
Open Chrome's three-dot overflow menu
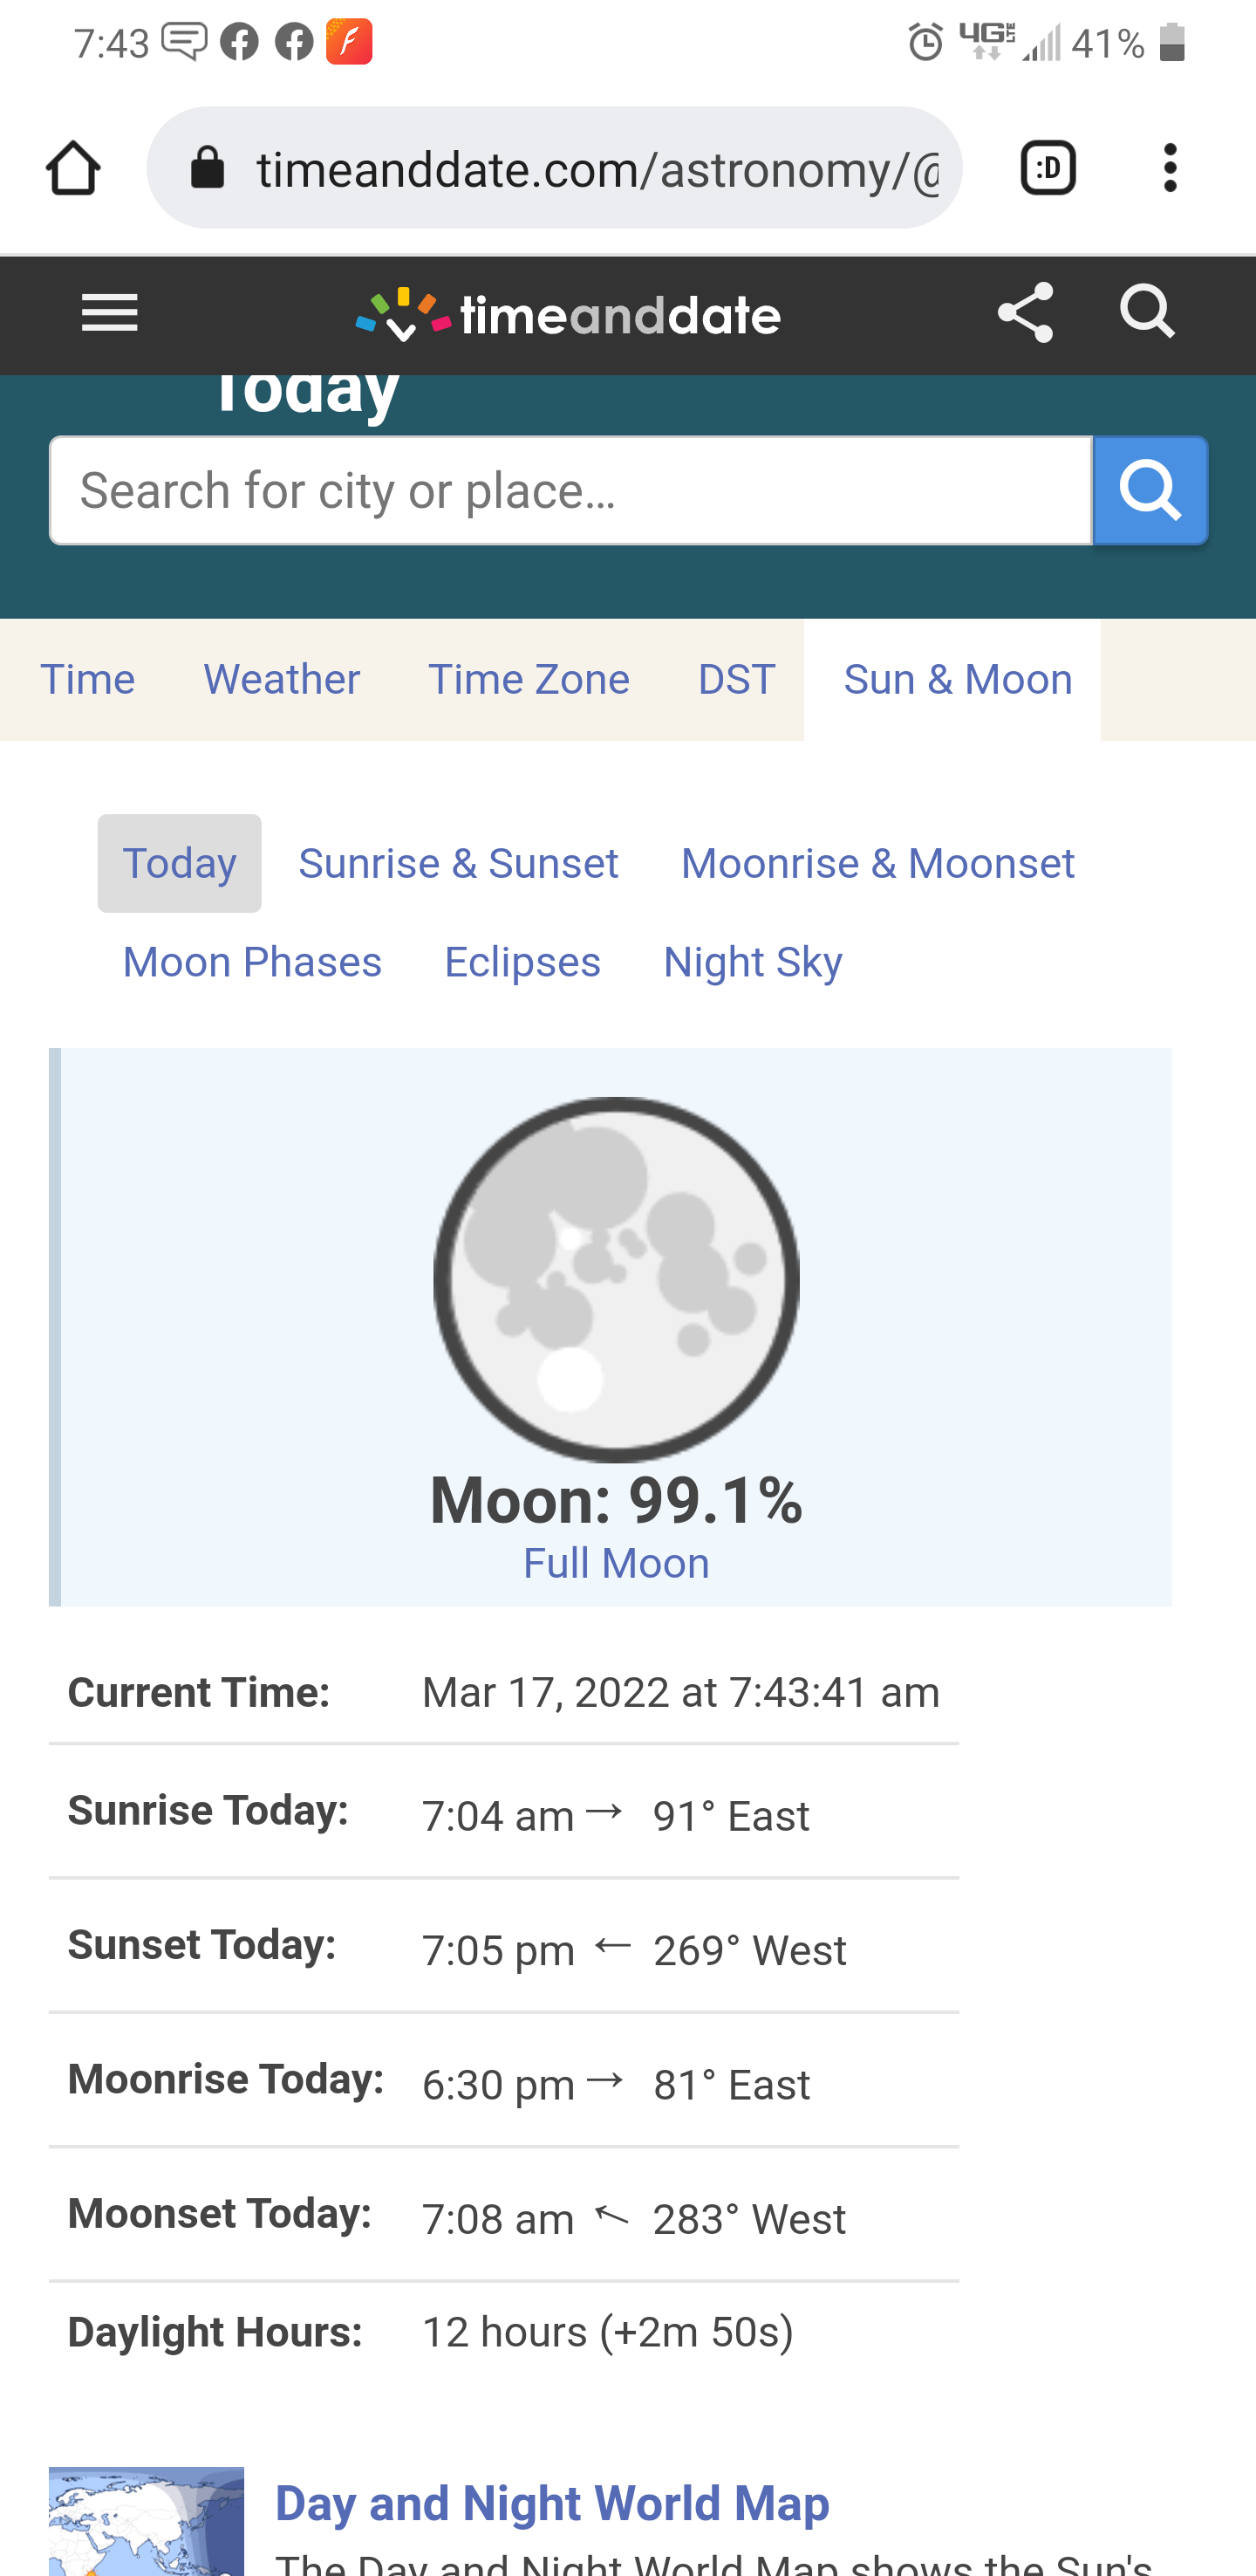point(1169,168)
